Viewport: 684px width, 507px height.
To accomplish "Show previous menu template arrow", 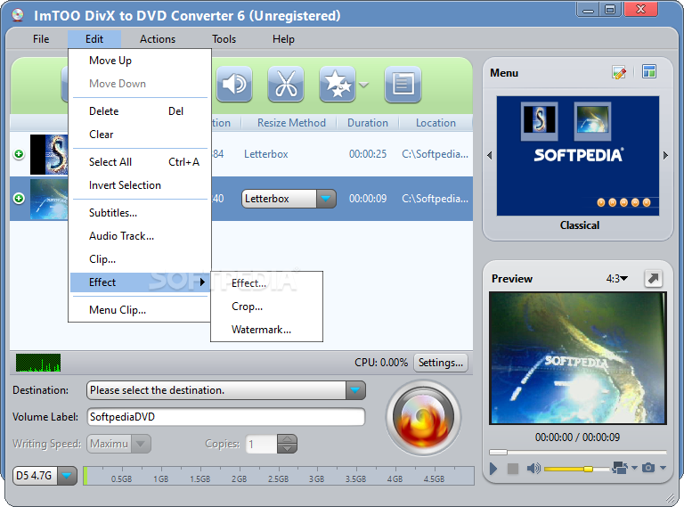I will [x=490, y=155].
